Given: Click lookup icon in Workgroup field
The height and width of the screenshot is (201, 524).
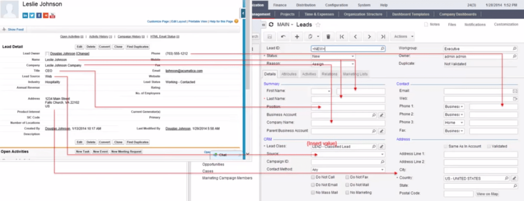Looking at the screenshot, I should pos(515,49).
